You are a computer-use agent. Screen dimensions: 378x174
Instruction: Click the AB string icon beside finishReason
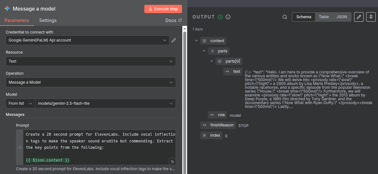point(204,125)
